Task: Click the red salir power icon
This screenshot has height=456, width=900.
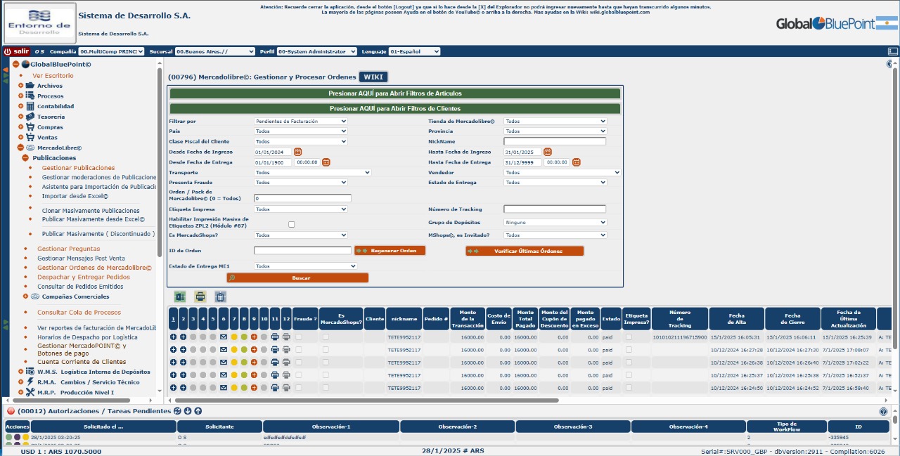Action: [x=8, y=51]
